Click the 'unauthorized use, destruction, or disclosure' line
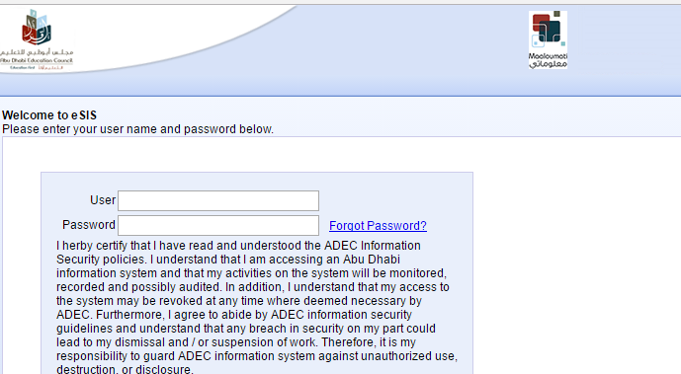The image size is (681, 374). (x=257, y=363)
